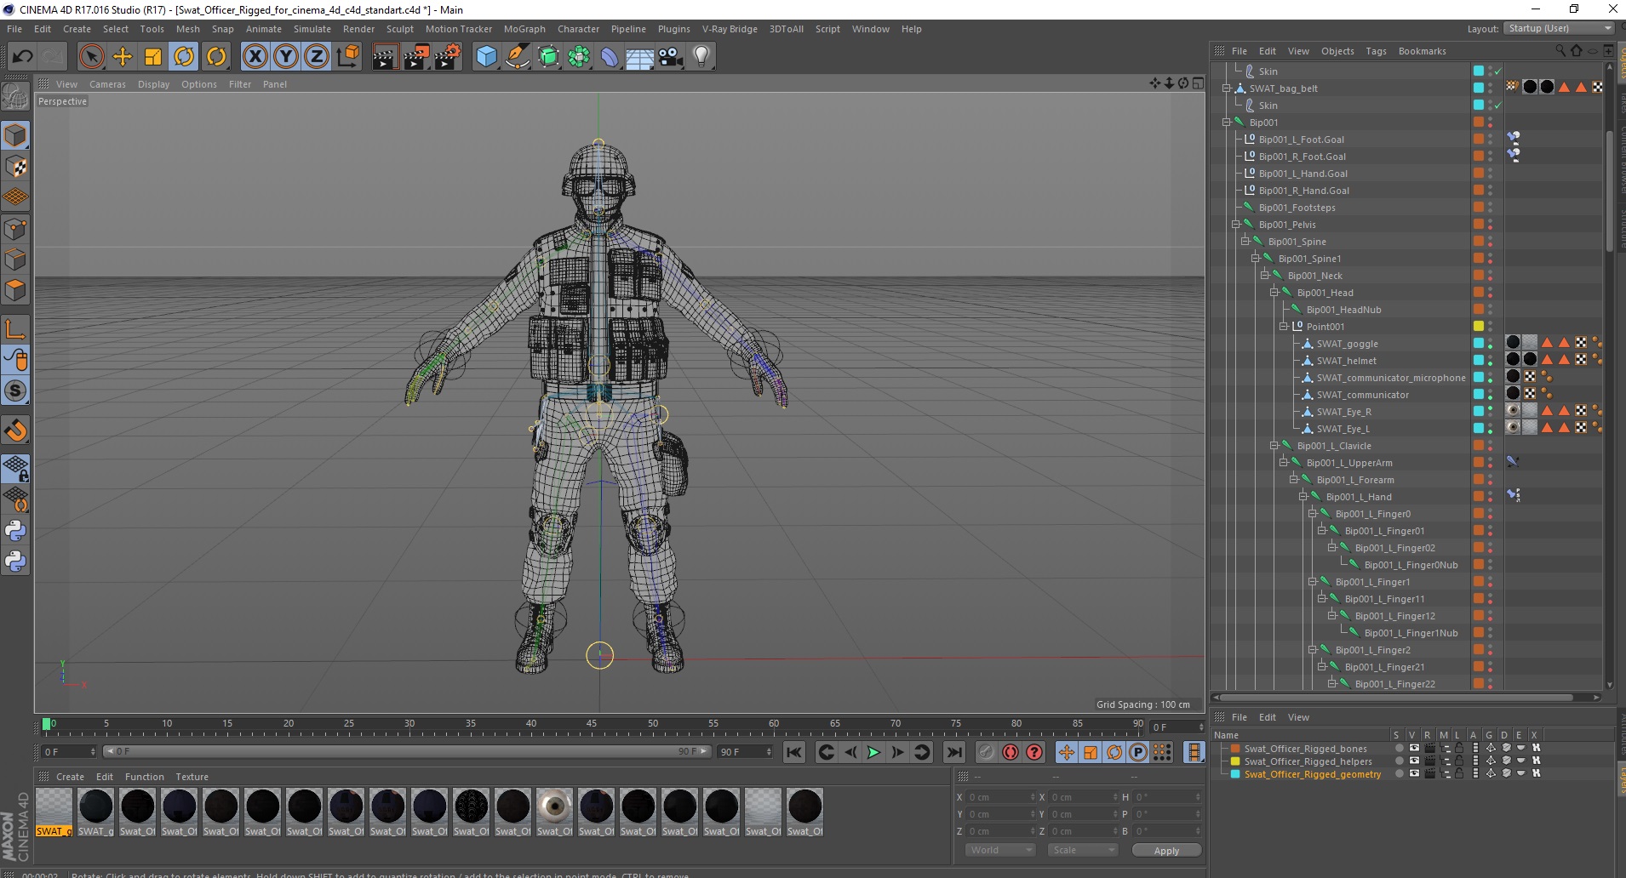Play the animation forward
Screen dimensions: 1626x878
[873, 752]
